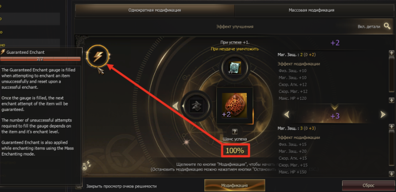Open the question mark help icon
The image size is (396, 192).
click(235, 131)
